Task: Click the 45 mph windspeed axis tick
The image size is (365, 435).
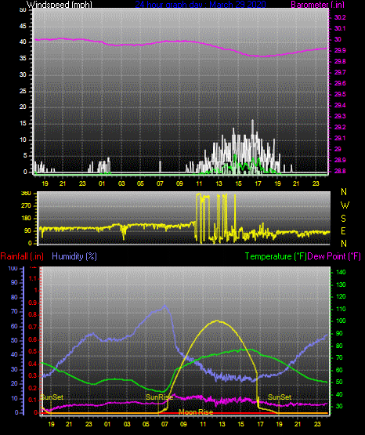Action: [23, 26]
